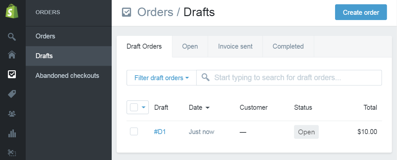Expand the bulk select dropdown arrow
This screenshot has width=397, height=160.
pyautogui.click(x=144, y=107)
